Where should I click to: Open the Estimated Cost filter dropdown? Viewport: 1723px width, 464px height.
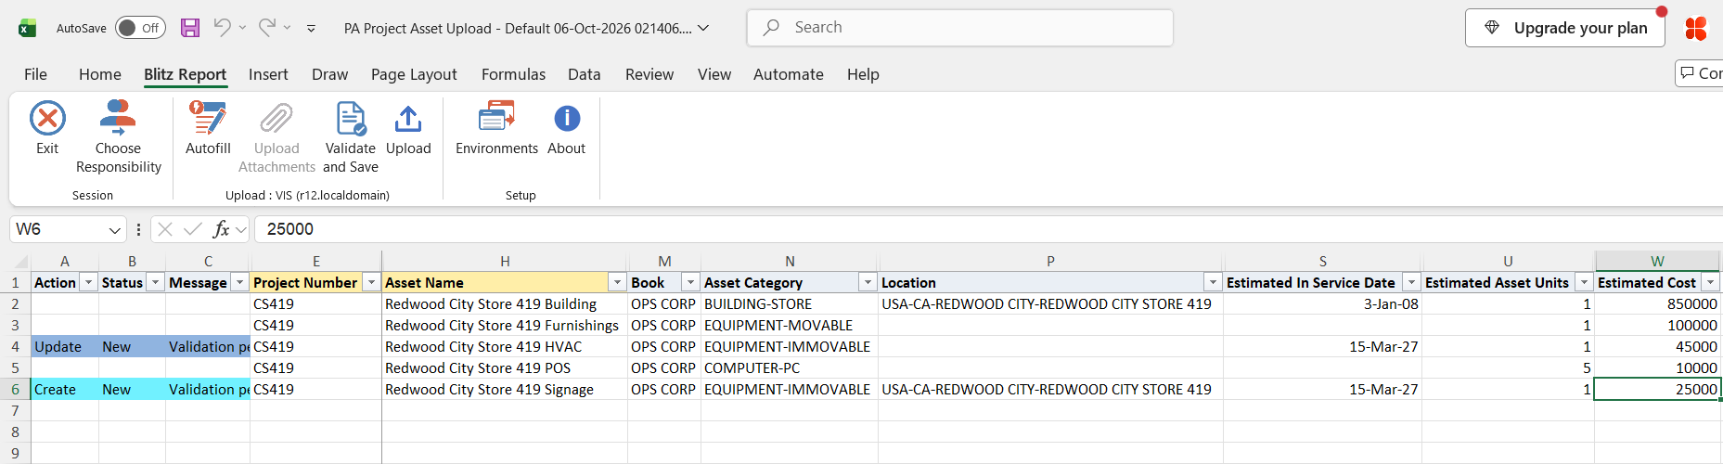[x=1710, y=282]
